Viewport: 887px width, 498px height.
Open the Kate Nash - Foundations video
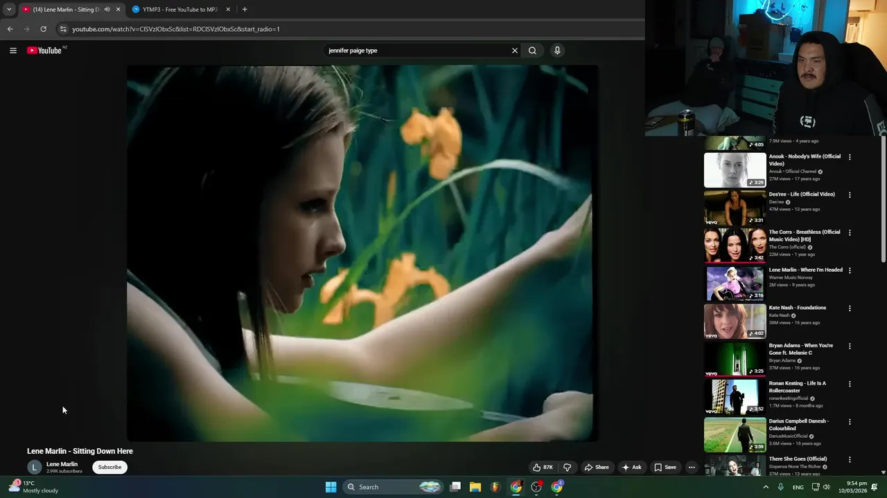tap(798, 308)
